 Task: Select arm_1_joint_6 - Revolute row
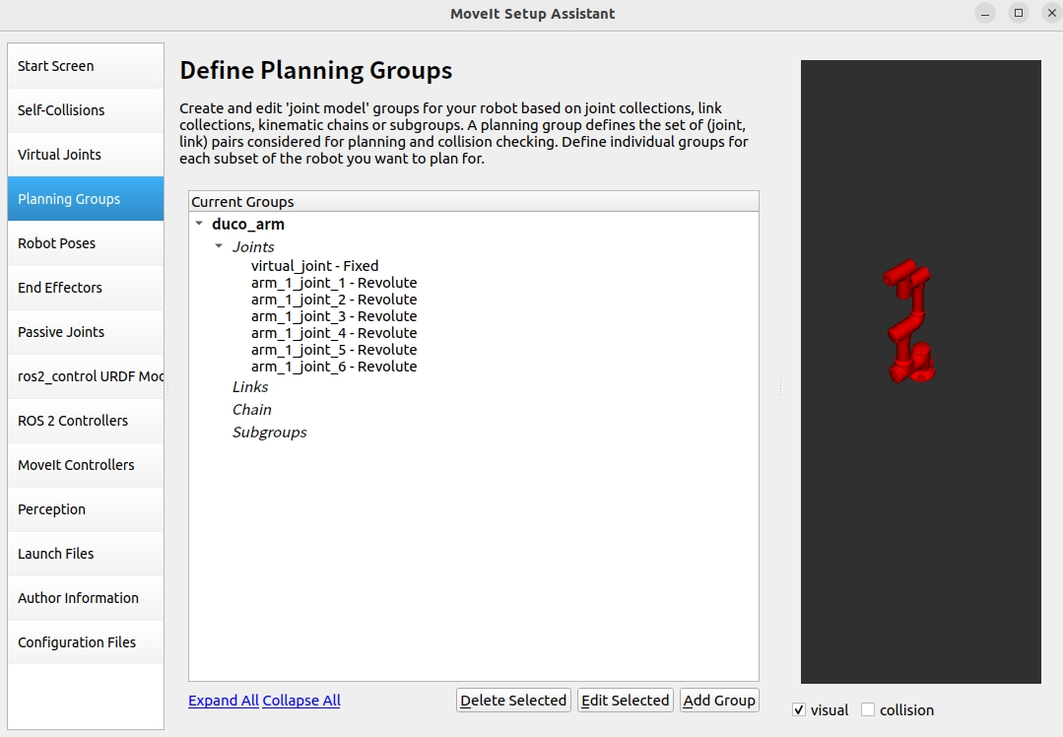tap(334, 367)
